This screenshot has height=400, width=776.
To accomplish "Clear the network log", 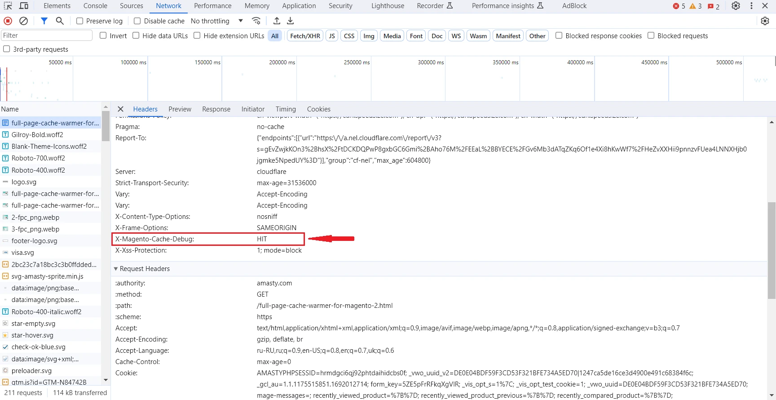I will click(24, 21).
